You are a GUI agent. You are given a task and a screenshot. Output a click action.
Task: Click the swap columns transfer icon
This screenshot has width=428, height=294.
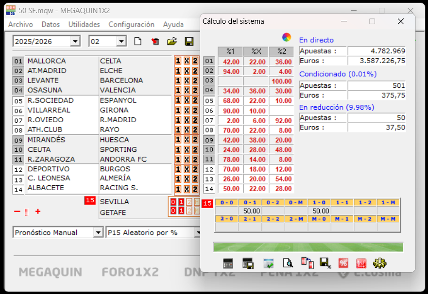[x=308, y=263]
